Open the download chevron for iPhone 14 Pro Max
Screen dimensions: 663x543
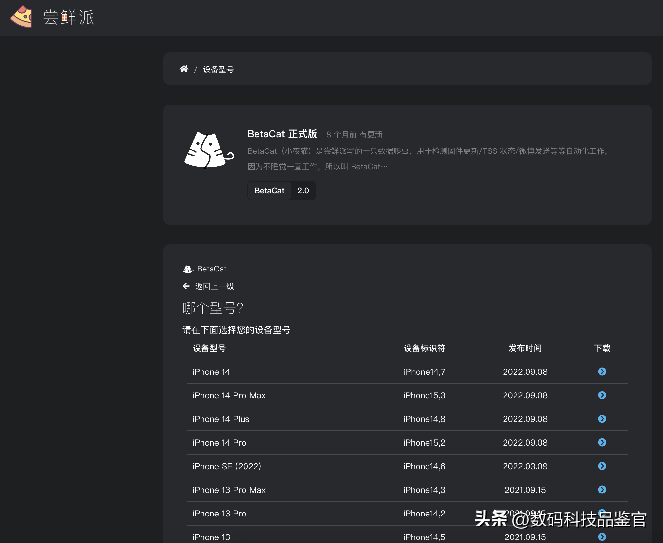click(602, 395)
